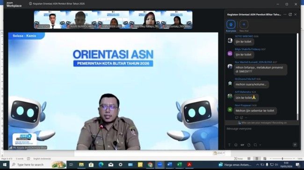Click the 'Who can see your messages?' link

256,122
